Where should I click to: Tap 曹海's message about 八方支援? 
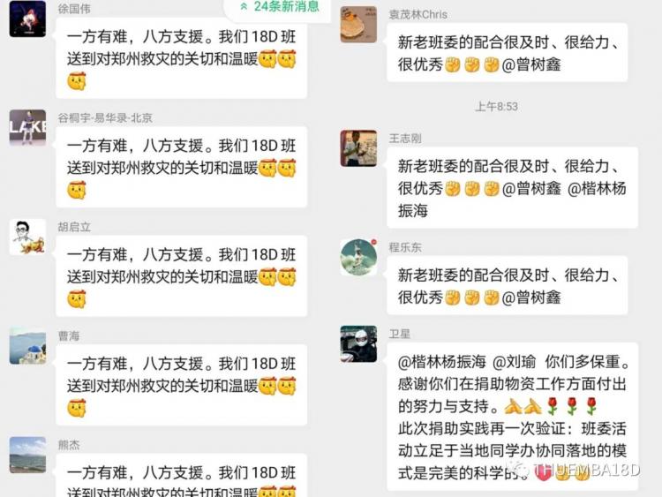[x=181, y=385]
